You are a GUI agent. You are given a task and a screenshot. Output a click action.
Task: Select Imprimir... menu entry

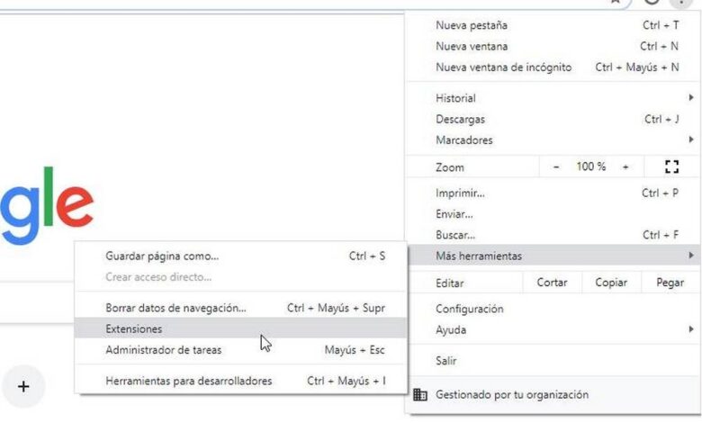553,193
